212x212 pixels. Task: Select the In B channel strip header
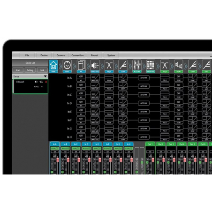coord(65,144)
